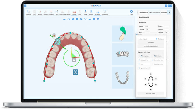Image resolution: width=196 pixels, height=109 pixels.
Task: Click the ToothNum:13 label
Action: [x=144, y=17]
